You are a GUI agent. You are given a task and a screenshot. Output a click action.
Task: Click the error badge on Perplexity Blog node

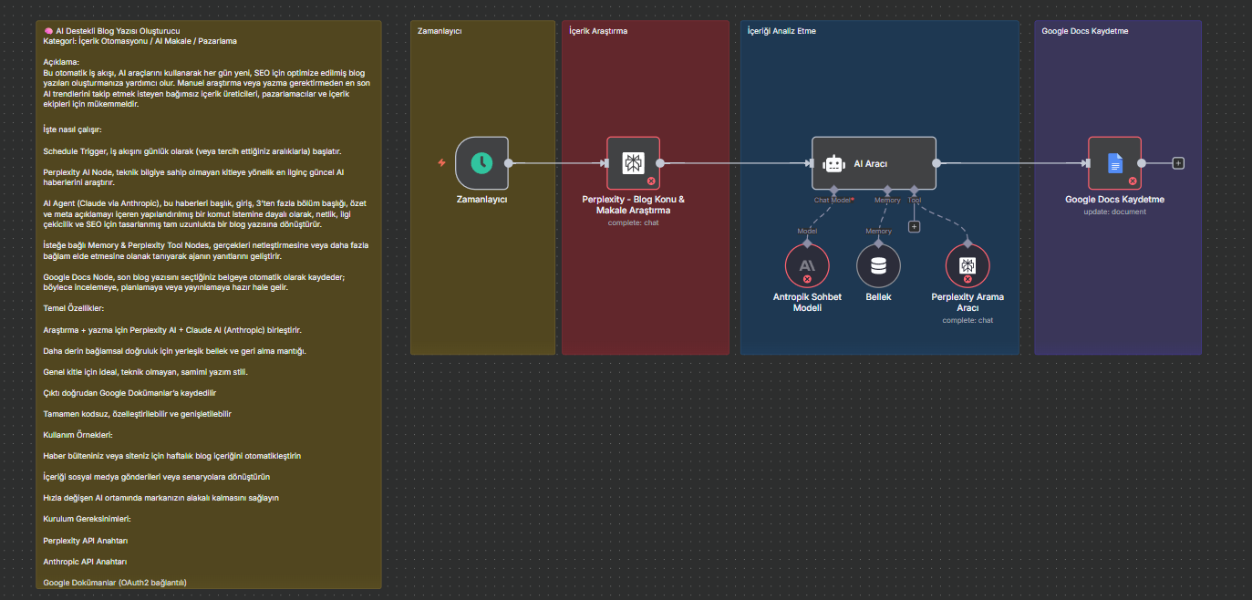point(651,181)
